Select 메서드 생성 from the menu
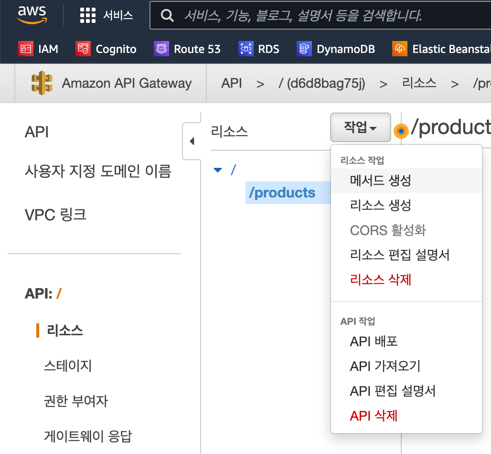The height and width of the screenshot is (454, 491). [406, 181]
